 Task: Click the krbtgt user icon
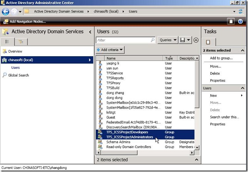click(x=101, y=112)
